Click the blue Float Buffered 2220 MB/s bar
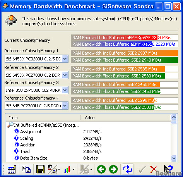 click(125, 44)
